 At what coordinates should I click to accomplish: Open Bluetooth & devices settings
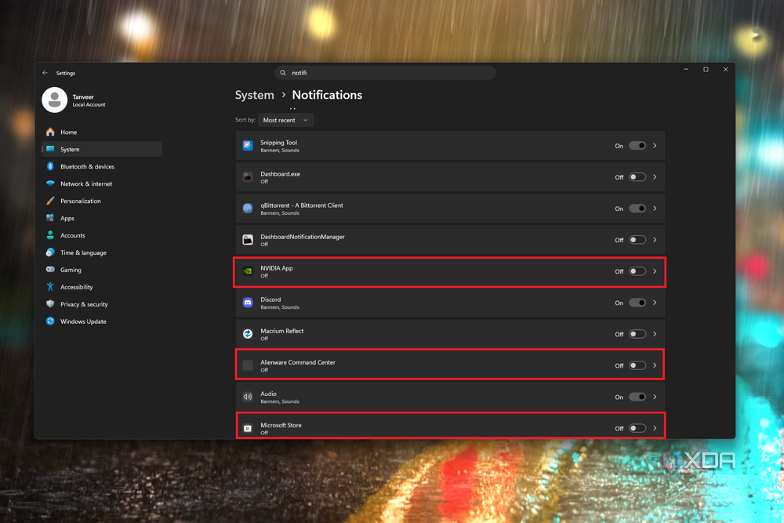coord(102,166)
